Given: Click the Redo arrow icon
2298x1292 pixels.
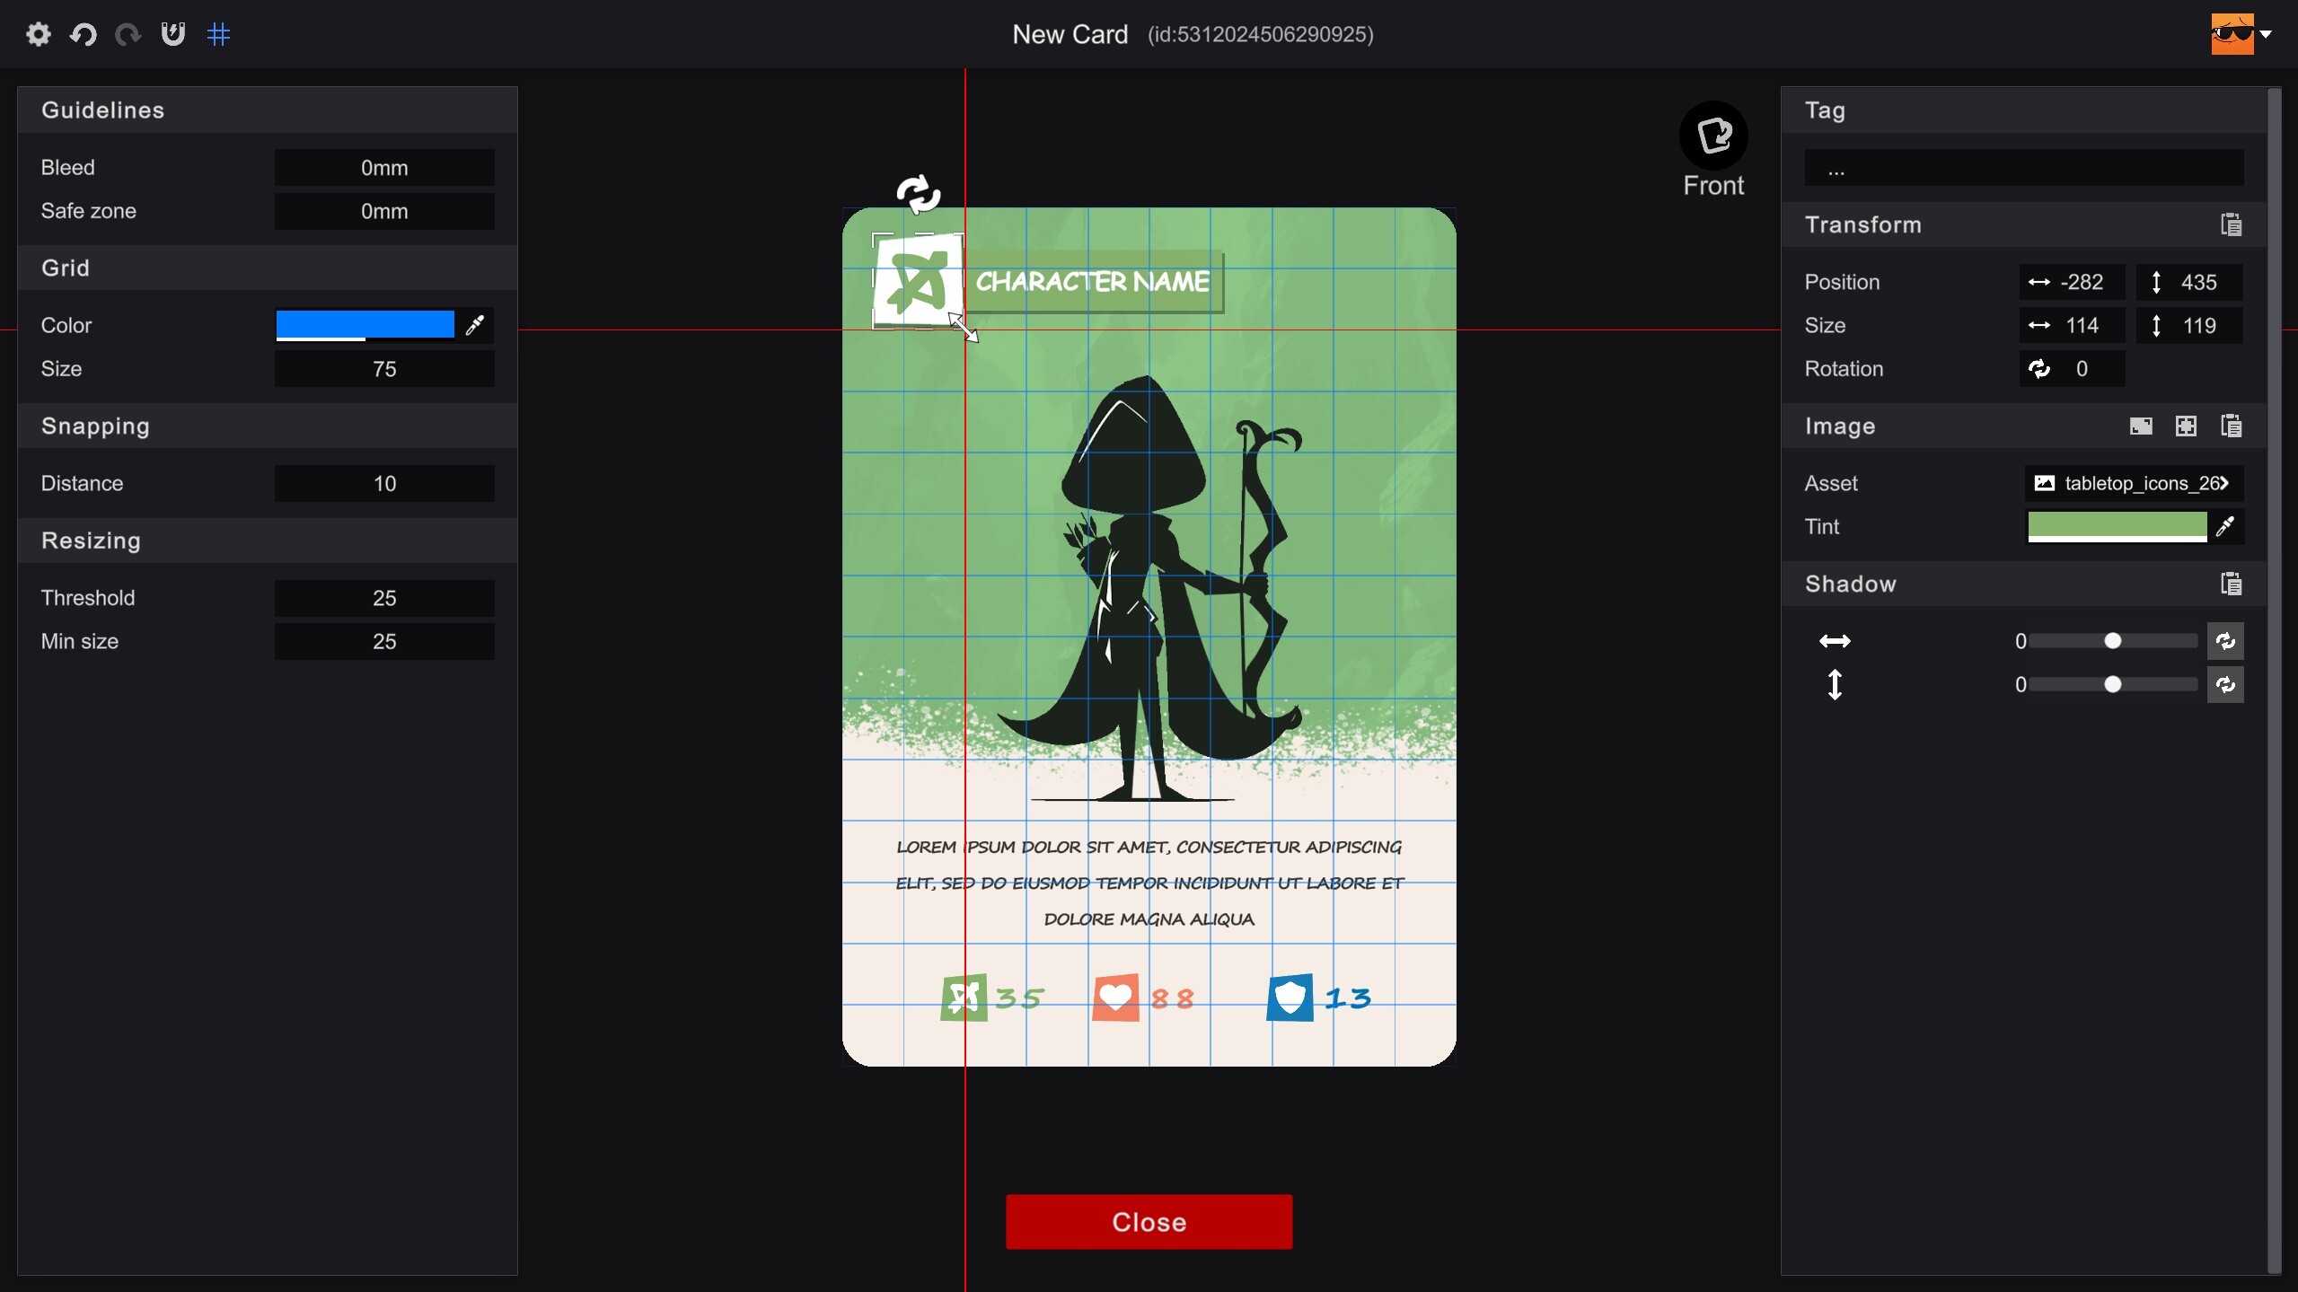Looking at the screenshot, I should (128, 34).
